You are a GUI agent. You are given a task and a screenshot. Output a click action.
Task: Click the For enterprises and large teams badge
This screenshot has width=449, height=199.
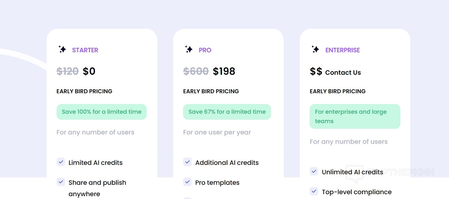click(355, 116)
